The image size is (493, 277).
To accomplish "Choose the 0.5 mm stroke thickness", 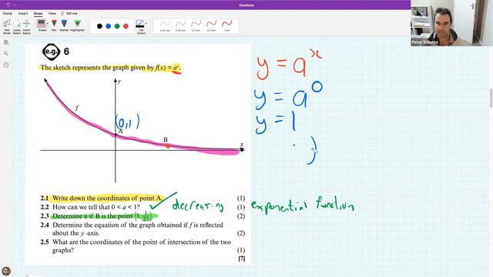I will [196, 25].
